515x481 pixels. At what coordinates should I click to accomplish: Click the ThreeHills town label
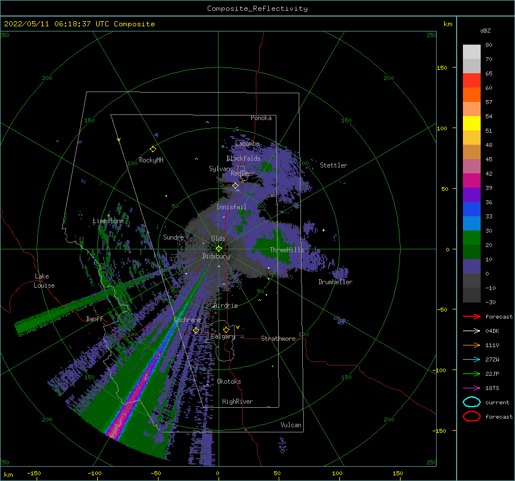[287, 250]
